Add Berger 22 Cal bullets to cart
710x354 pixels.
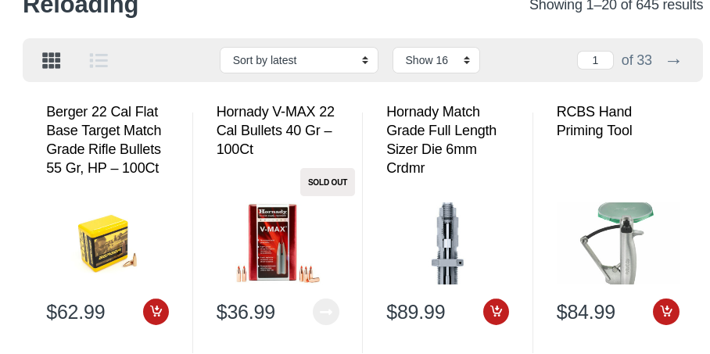(156, 312)
